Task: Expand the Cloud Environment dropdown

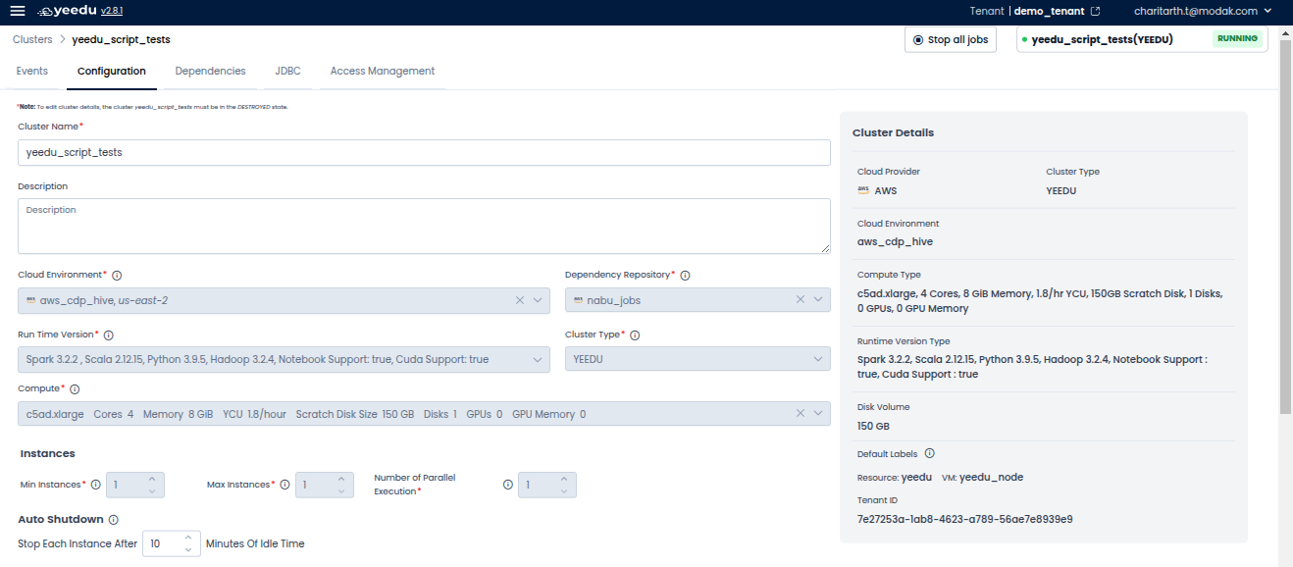Action: pyautogui.click(x=538, y=300)
